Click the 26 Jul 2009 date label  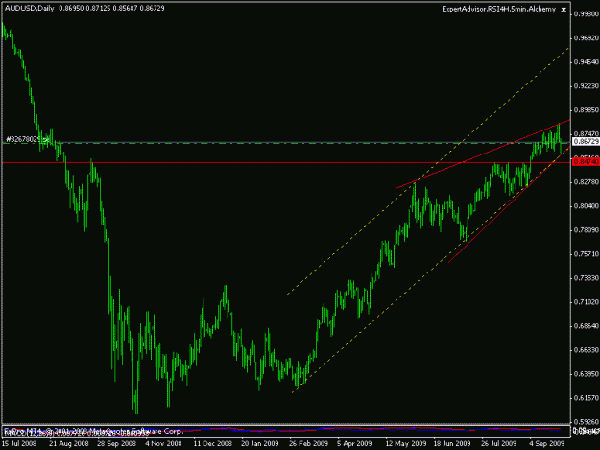coord(499,444)
